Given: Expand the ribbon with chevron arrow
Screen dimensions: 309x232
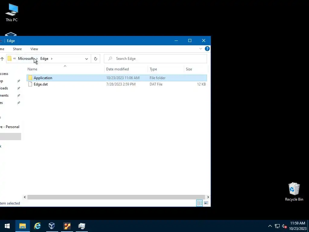Looking at the screenshot, I should [201, 49].
